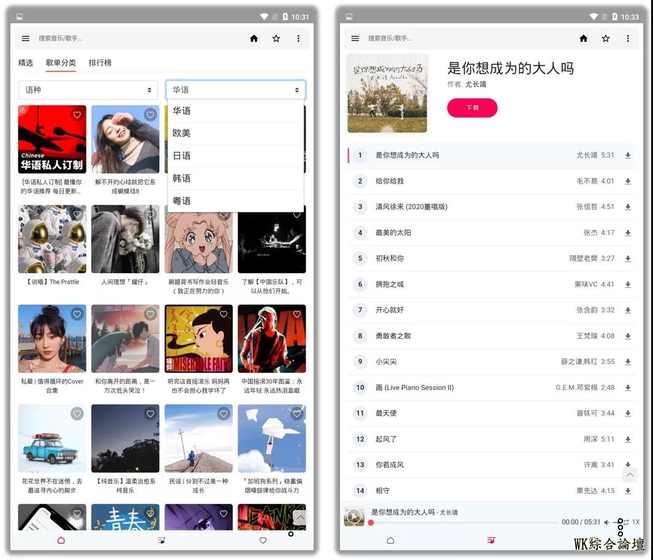Download the song 画 (Live Piano Session II)
The image size is (653, 560).
[628, 388]
